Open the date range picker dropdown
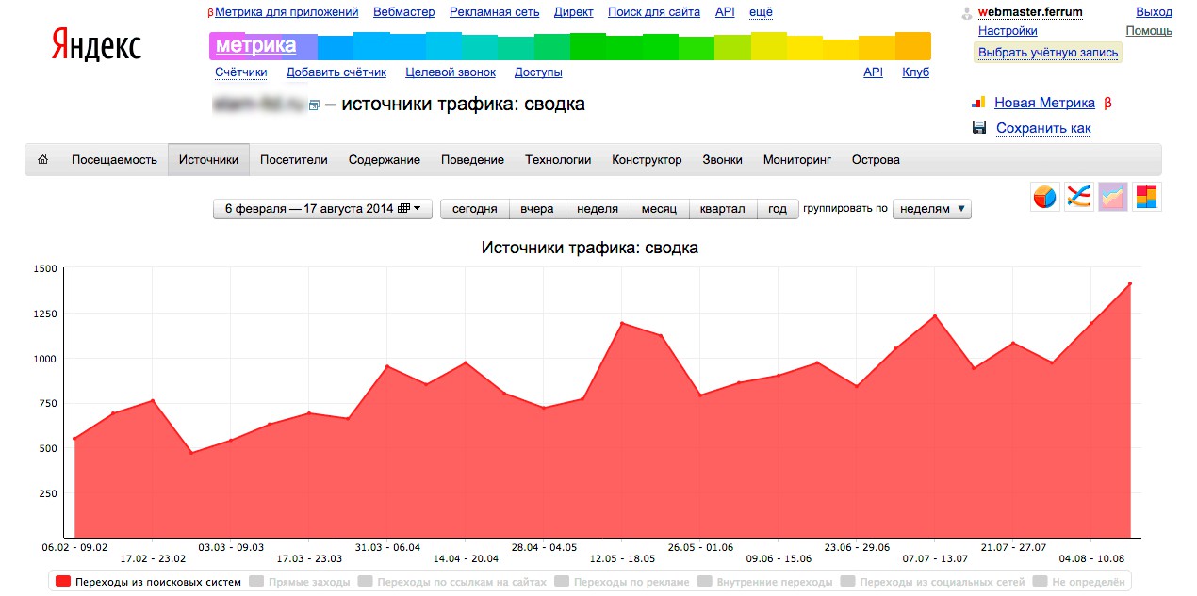The image size is (1197, 596). 322,209
